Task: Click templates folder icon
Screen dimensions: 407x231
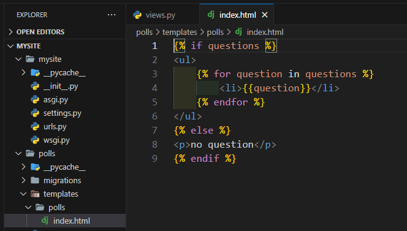Action: pyautogui.click(x=35, y=194)
